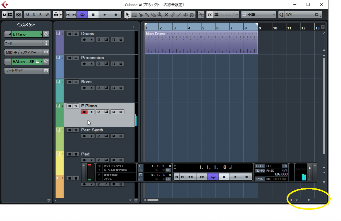Select the Mute X tool
Viewport: 341px width, 221px height.
pyautogui.click(x=167, y=15)
